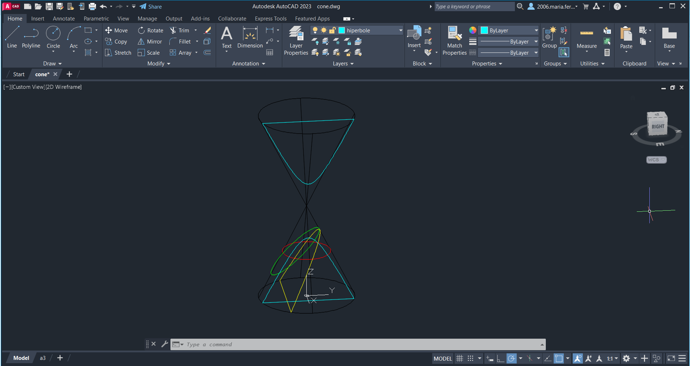Switch to the Annotate ribbon tab
The image size is (690, 366).
pyautogui.click(x=64, y=19)
